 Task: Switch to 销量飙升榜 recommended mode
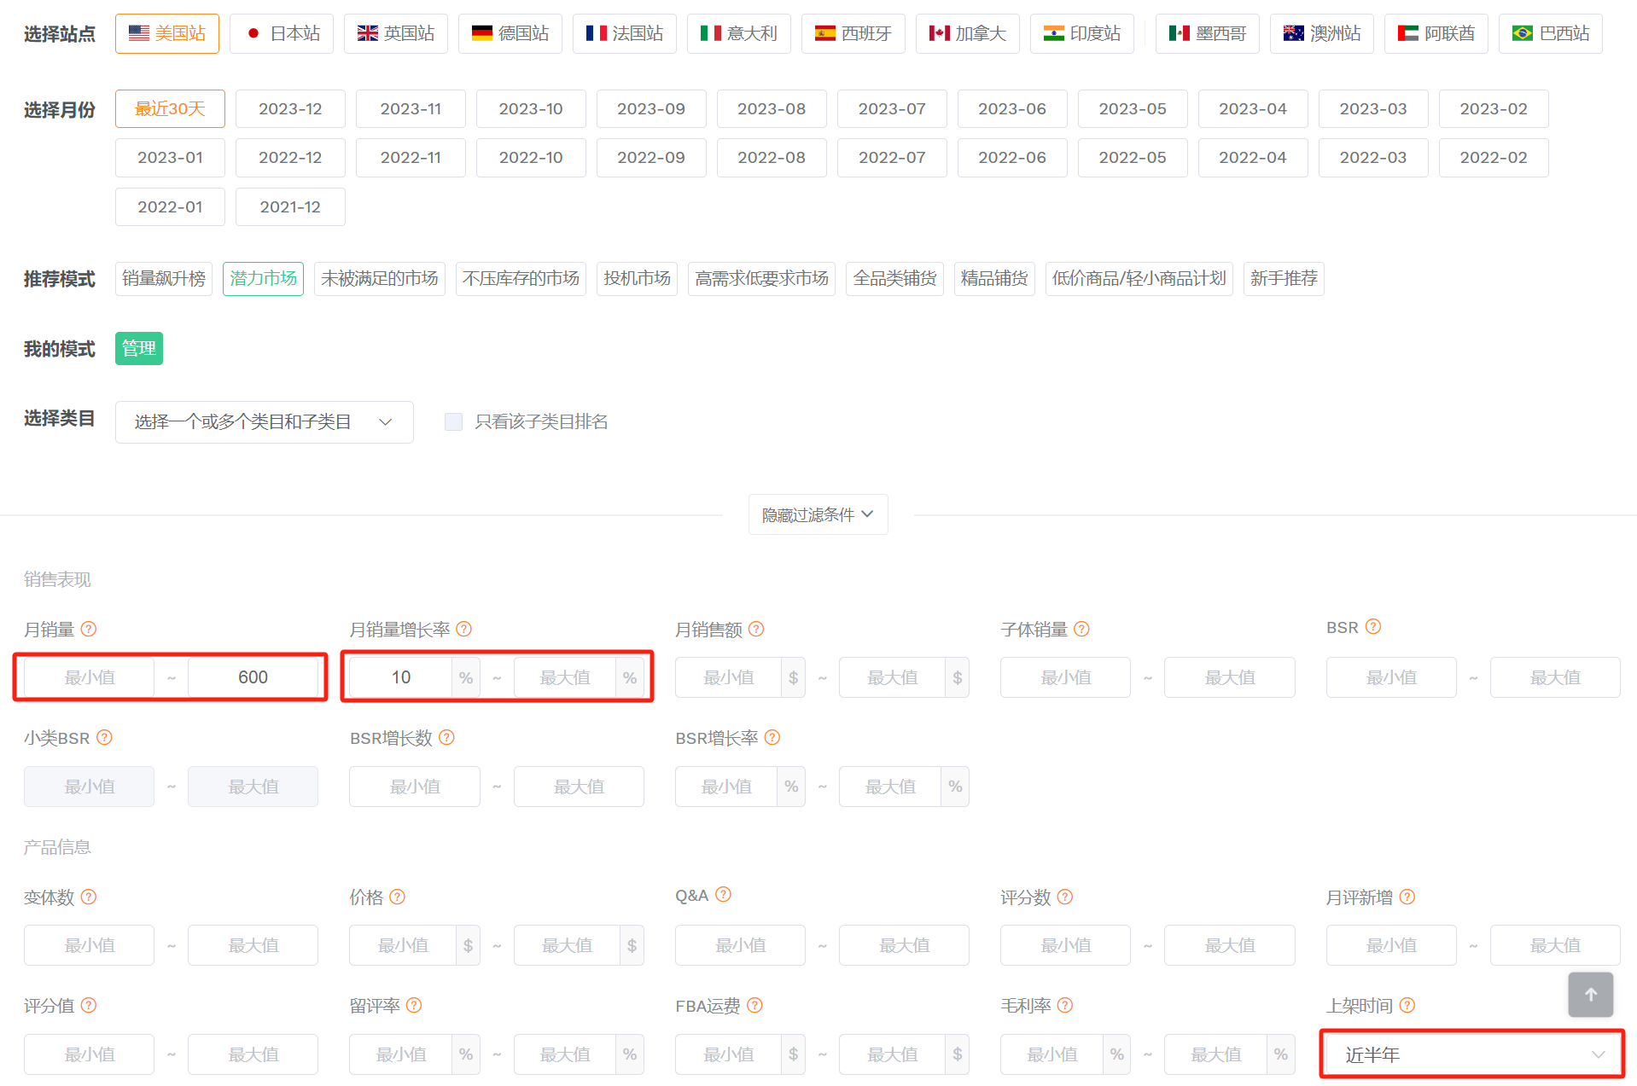coord(164,279)
